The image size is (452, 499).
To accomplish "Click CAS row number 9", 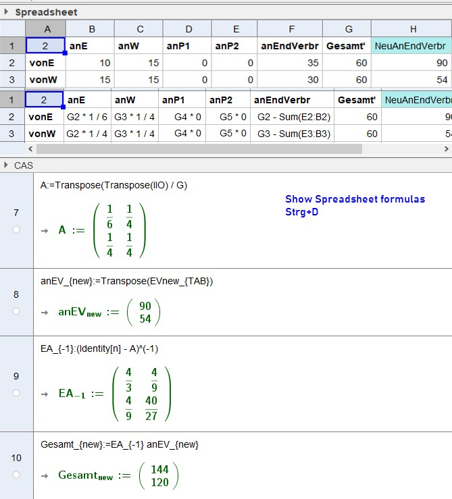I will (16, 376).
